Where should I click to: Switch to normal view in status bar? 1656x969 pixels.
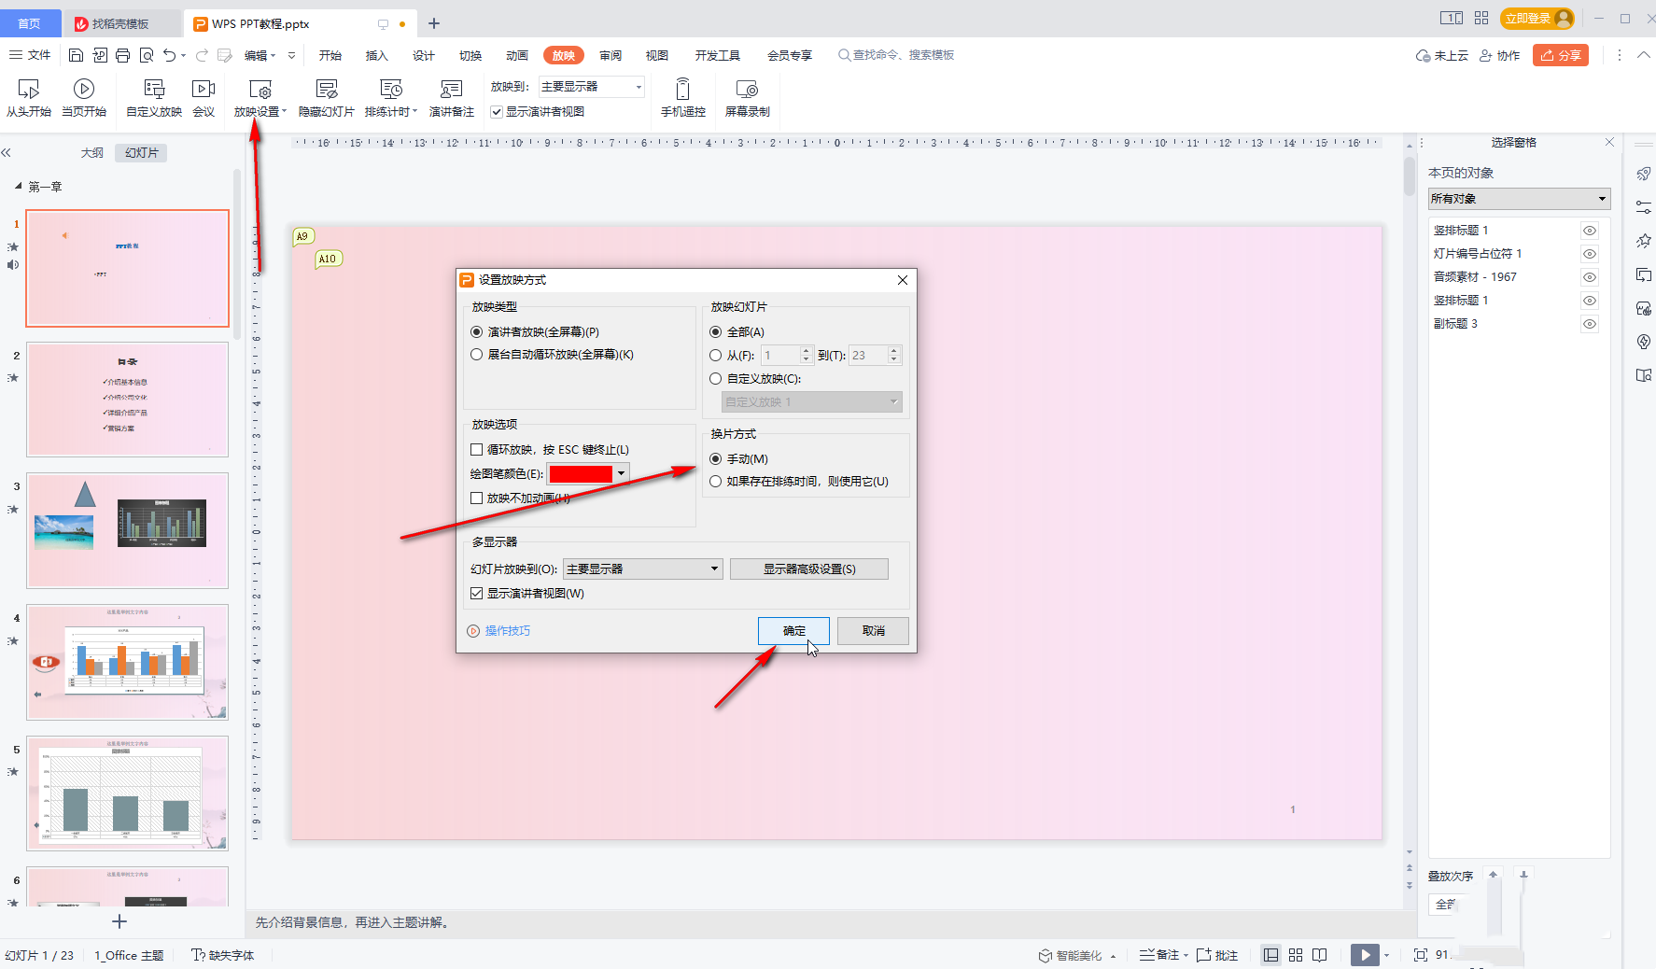pyautogui.click(x=1270, y=955)
